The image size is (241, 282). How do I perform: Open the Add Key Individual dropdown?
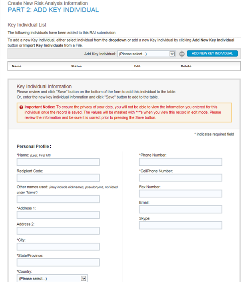pyautogui.click(x=146, y=54)
